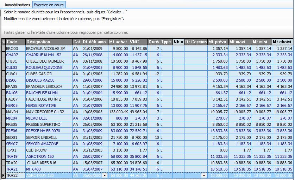Click the Cat. column header
The width and height of the screenshot is (295, 180).
tap(77, 42)
